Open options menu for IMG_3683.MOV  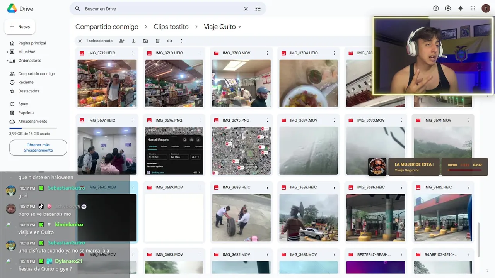pyautogui.click(x=200, y=254)
